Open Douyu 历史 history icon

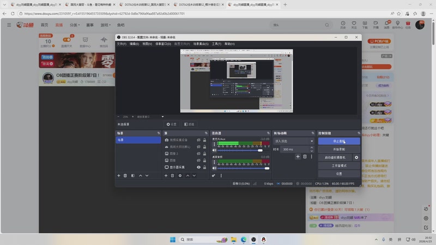coord(343,24)
